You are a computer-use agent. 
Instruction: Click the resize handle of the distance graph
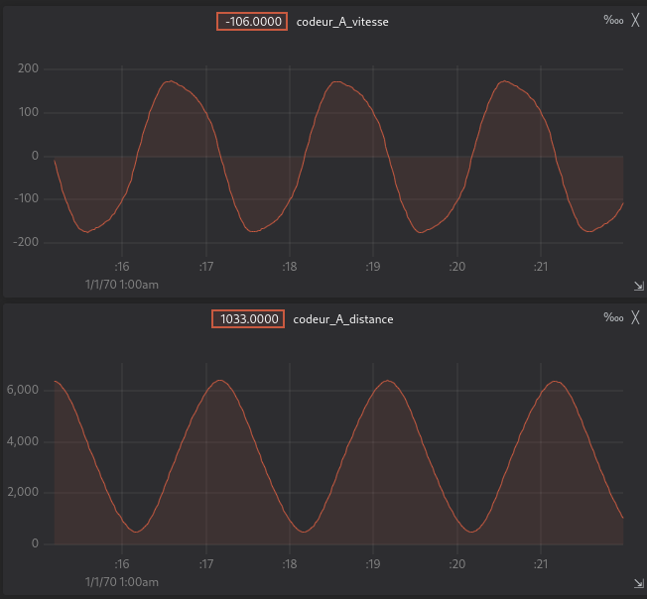pyautogui.click(x=638, y=584)
